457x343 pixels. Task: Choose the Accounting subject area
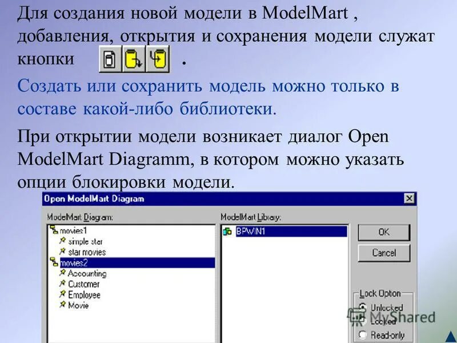pyautogui.click(x=87, y=273)
